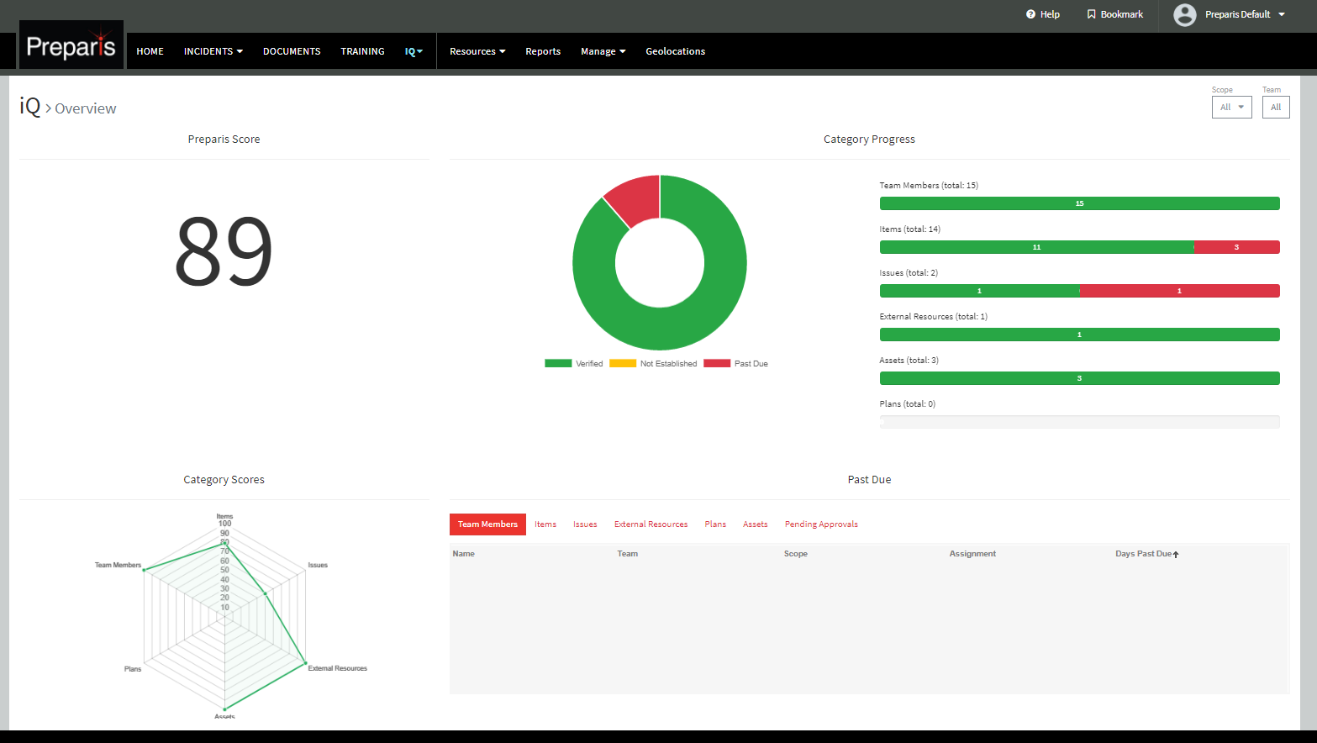The height and width of the screenshot is (743, 1317).
Task: Switch to the Issues past due tab
Action: click(x=585, y=524)
